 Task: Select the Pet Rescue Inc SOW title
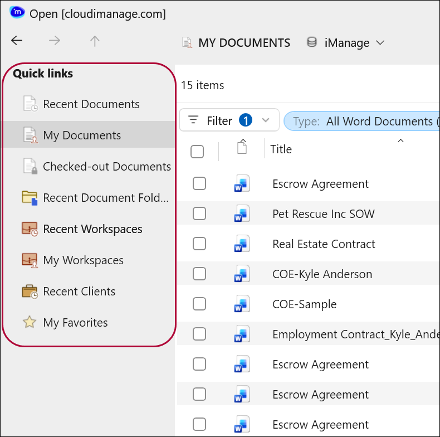click(324, 214)
